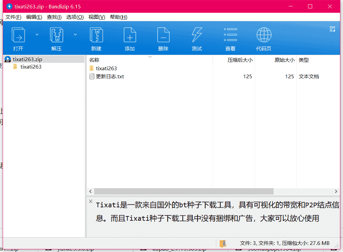Click the Code page (代码页) globe icon
The image size is (343, 252).
[264, 35]
